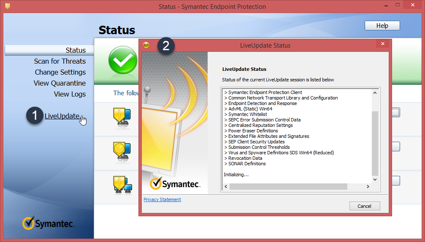Click the Help button
Screen dimensions: 425x242
click(382, 25)
